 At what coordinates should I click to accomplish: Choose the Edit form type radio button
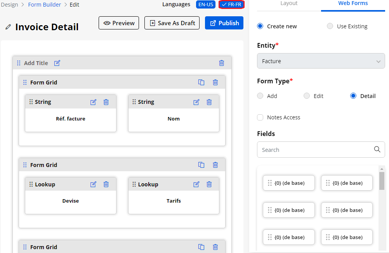[307, 96]
